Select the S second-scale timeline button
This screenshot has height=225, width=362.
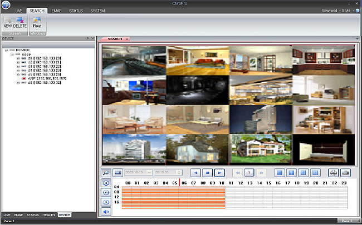point(106,202)
